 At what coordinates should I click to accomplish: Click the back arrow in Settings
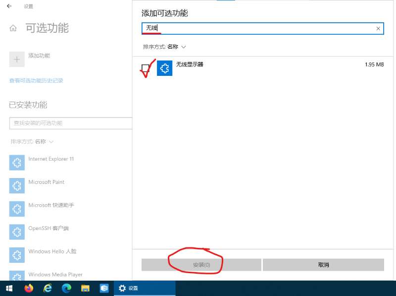(x=9, y=6)
